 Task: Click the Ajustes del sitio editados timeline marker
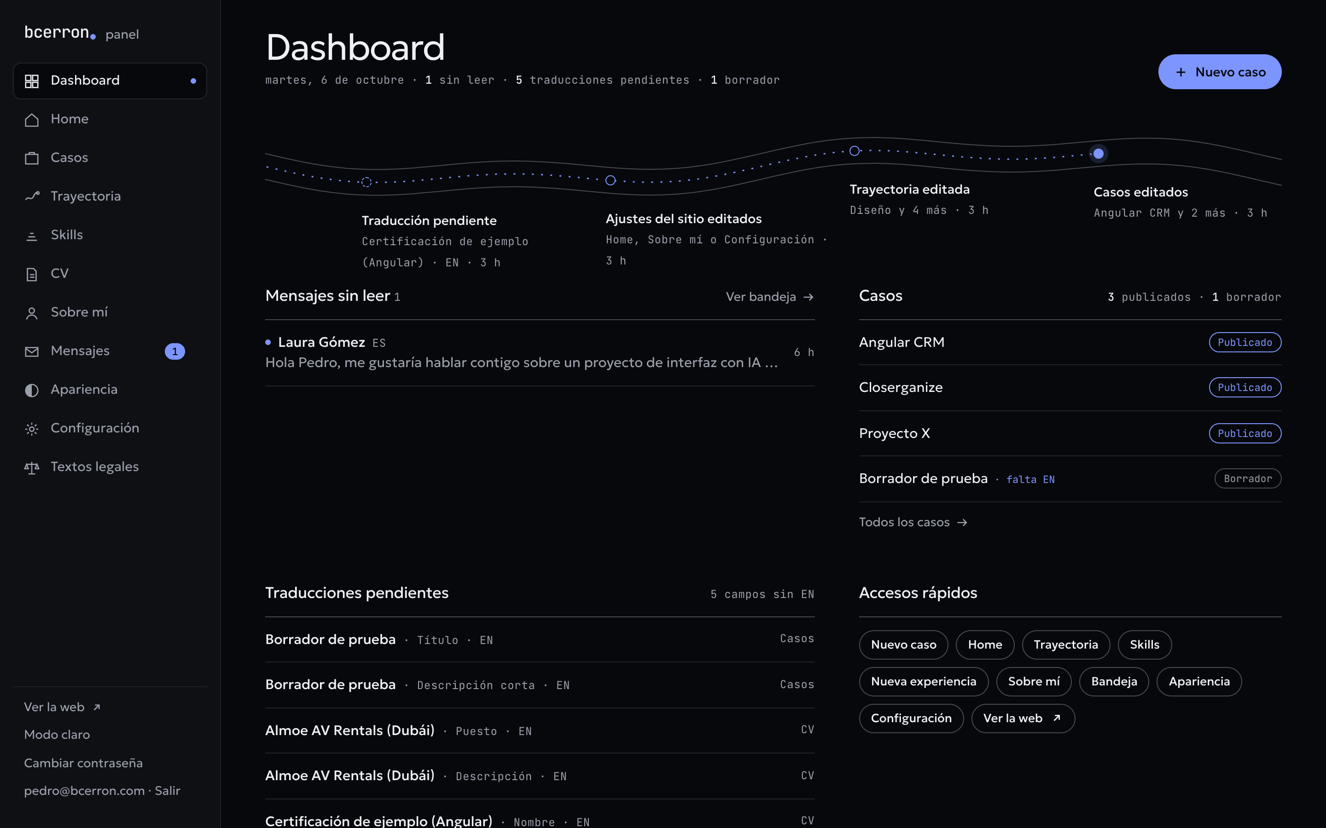611,180
